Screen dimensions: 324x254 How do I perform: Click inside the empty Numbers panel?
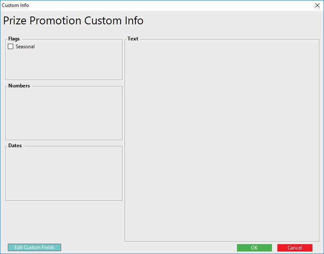point(64,113)
